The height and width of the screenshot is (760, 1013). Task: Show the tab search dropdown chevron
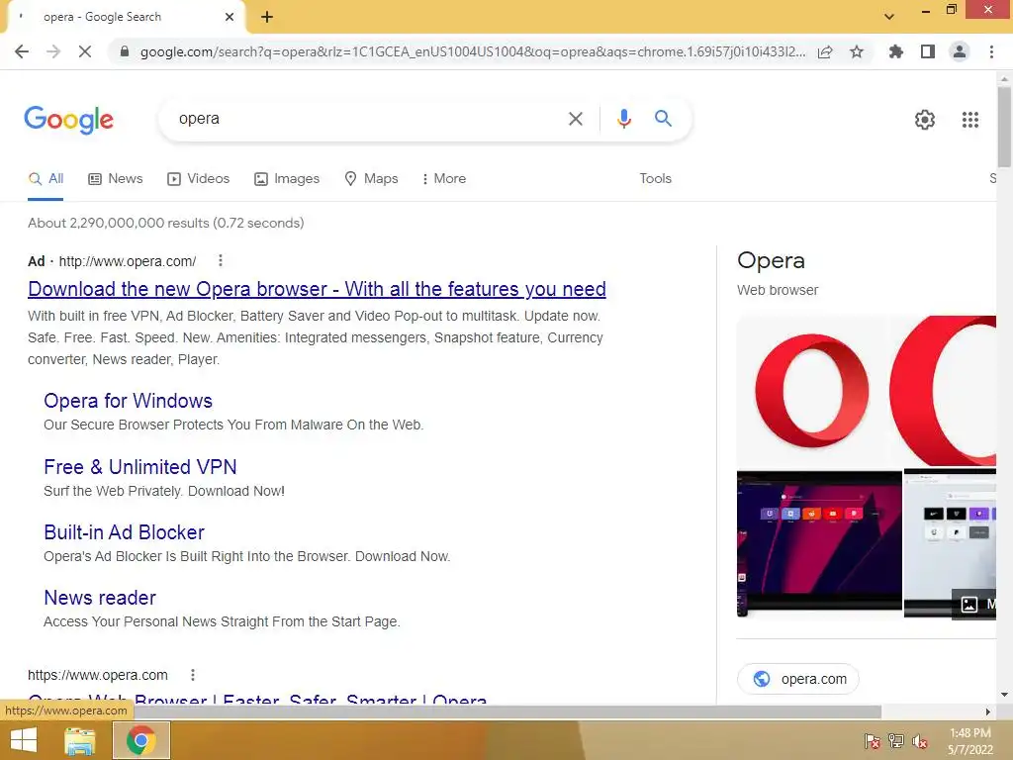pyautogui.click(x=889, y=17)
